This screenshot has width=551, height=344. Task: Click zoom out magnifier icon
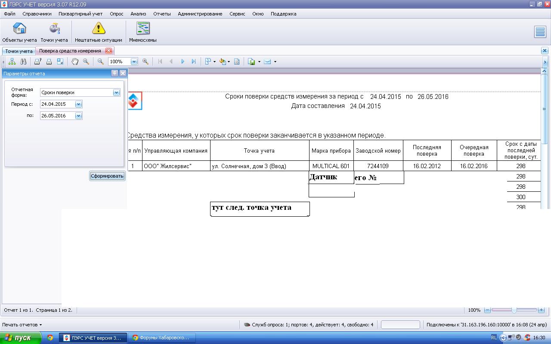pyautogui.click(x=101, y=61)
